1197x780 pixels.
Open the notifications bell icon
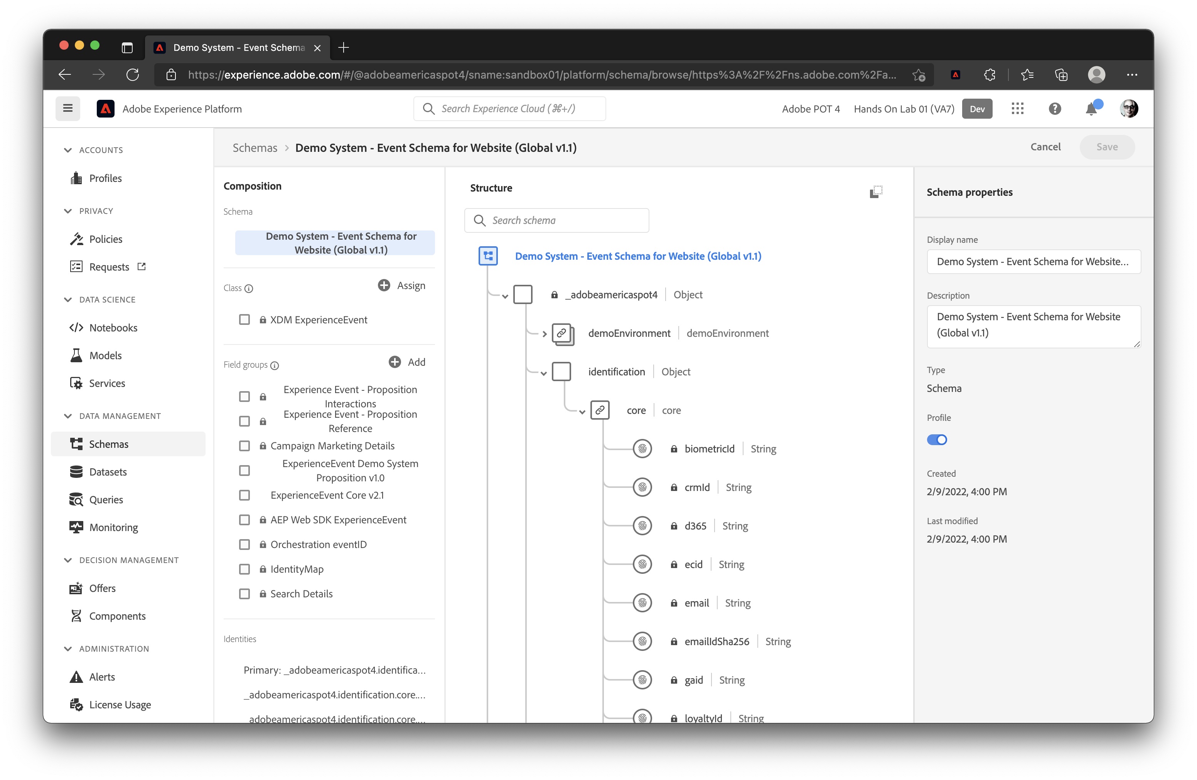click(1091, 109)
